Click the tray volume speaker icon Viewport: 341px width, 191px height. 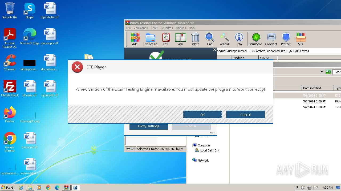[x=303, y=188]
